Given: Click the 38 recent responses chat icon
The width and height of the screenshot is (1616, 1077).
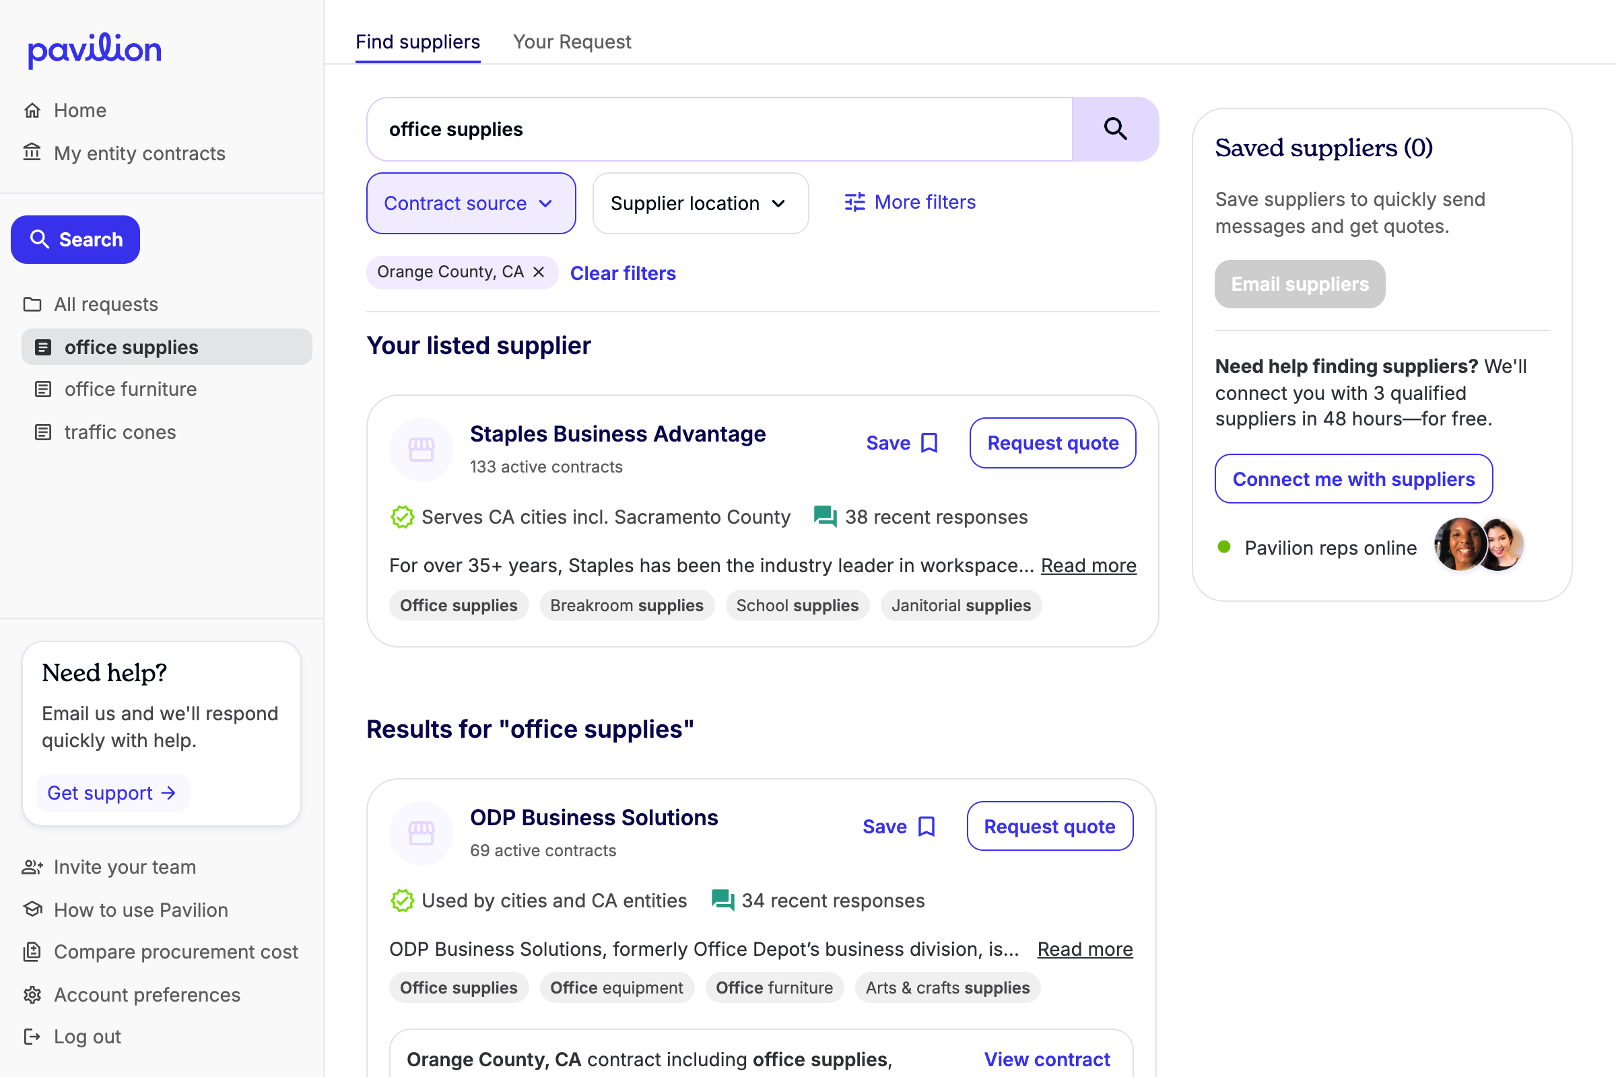Looking at the screenshot, I should click(826, 517).
